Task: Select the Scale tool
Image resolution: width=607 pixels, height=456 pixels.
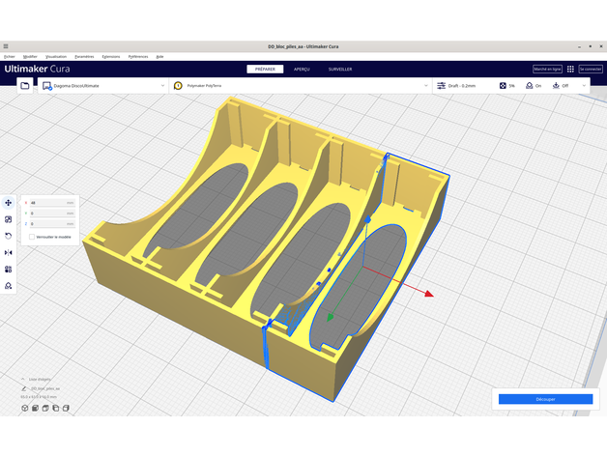Action: [x=9, y=219]
